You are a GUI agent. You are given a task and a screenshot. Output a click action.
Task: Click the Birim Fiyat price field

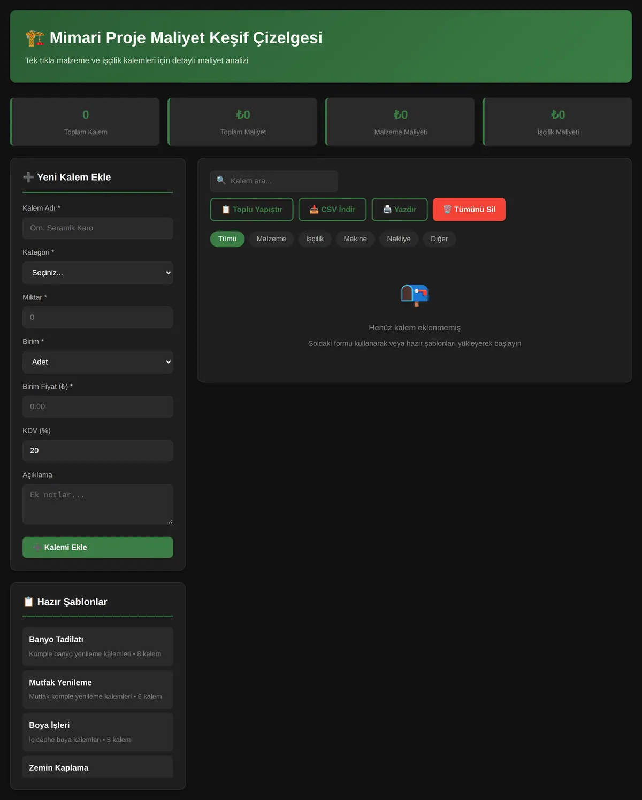coord(98,406)
